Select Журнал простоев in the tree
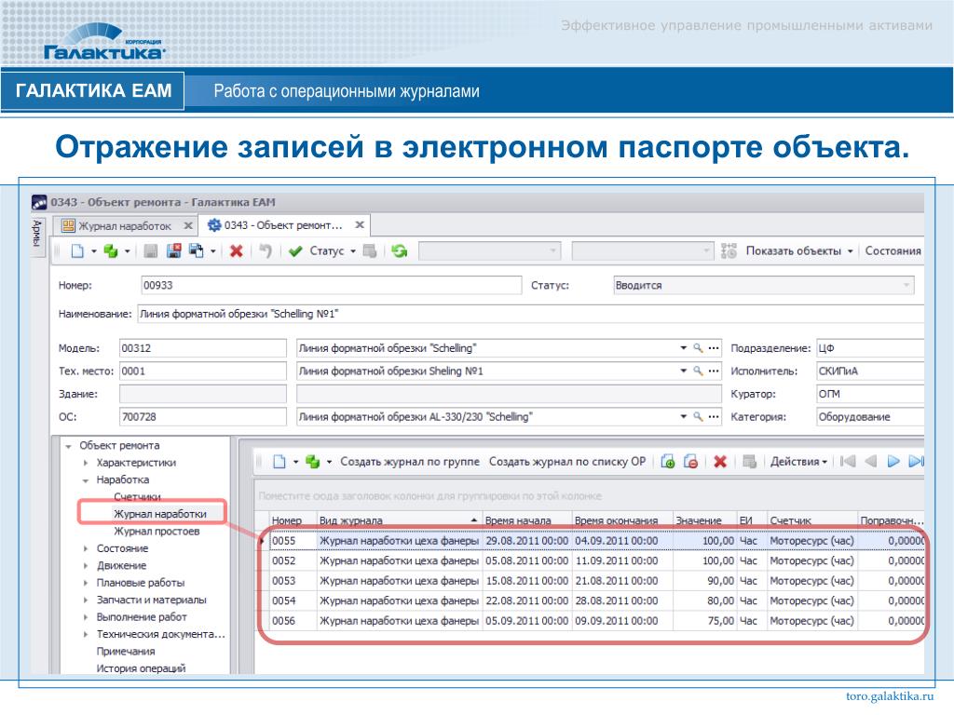The image size is (954, 715). [x=157, y=532]
